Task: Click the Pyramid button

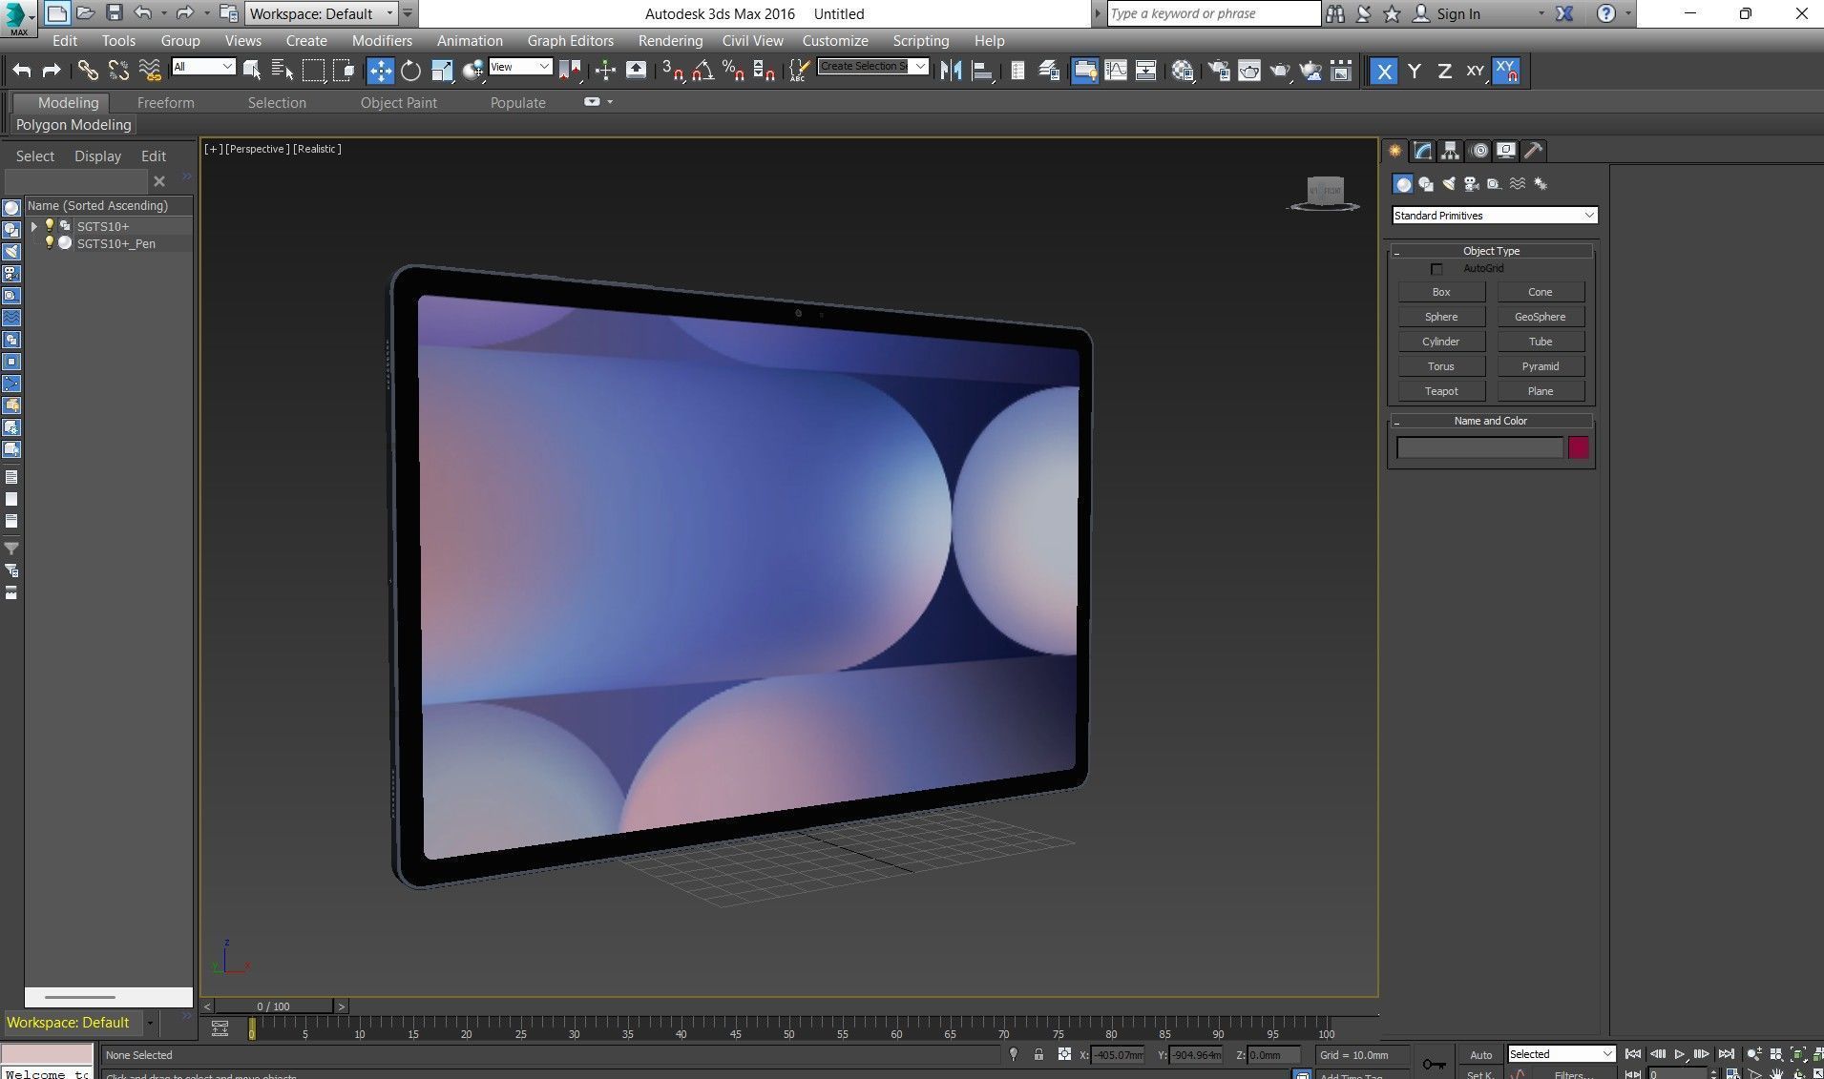Action: (x=1541, y=366)
